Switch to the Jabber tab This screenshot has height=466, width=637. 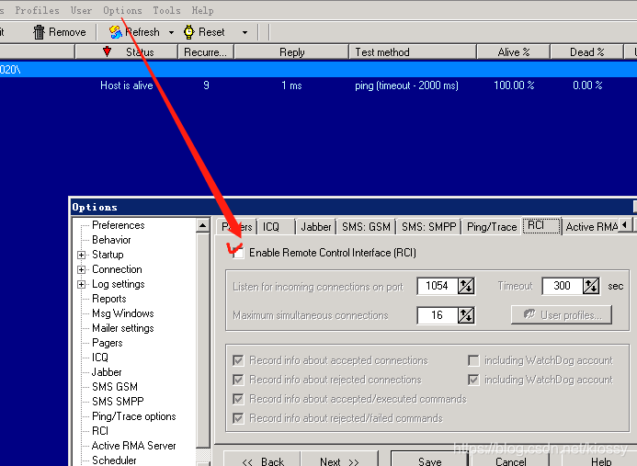coord(316,227)
